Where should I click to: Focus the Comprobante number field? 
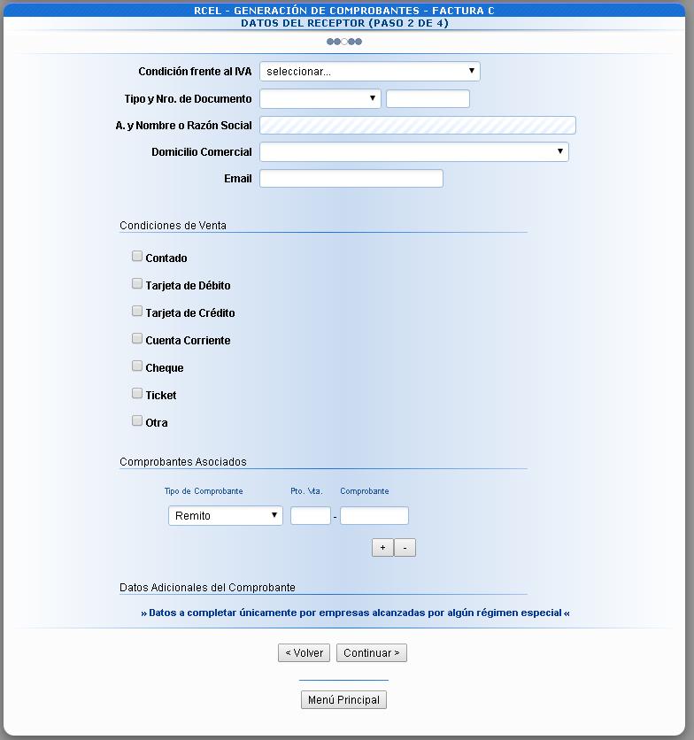[374, 516]
